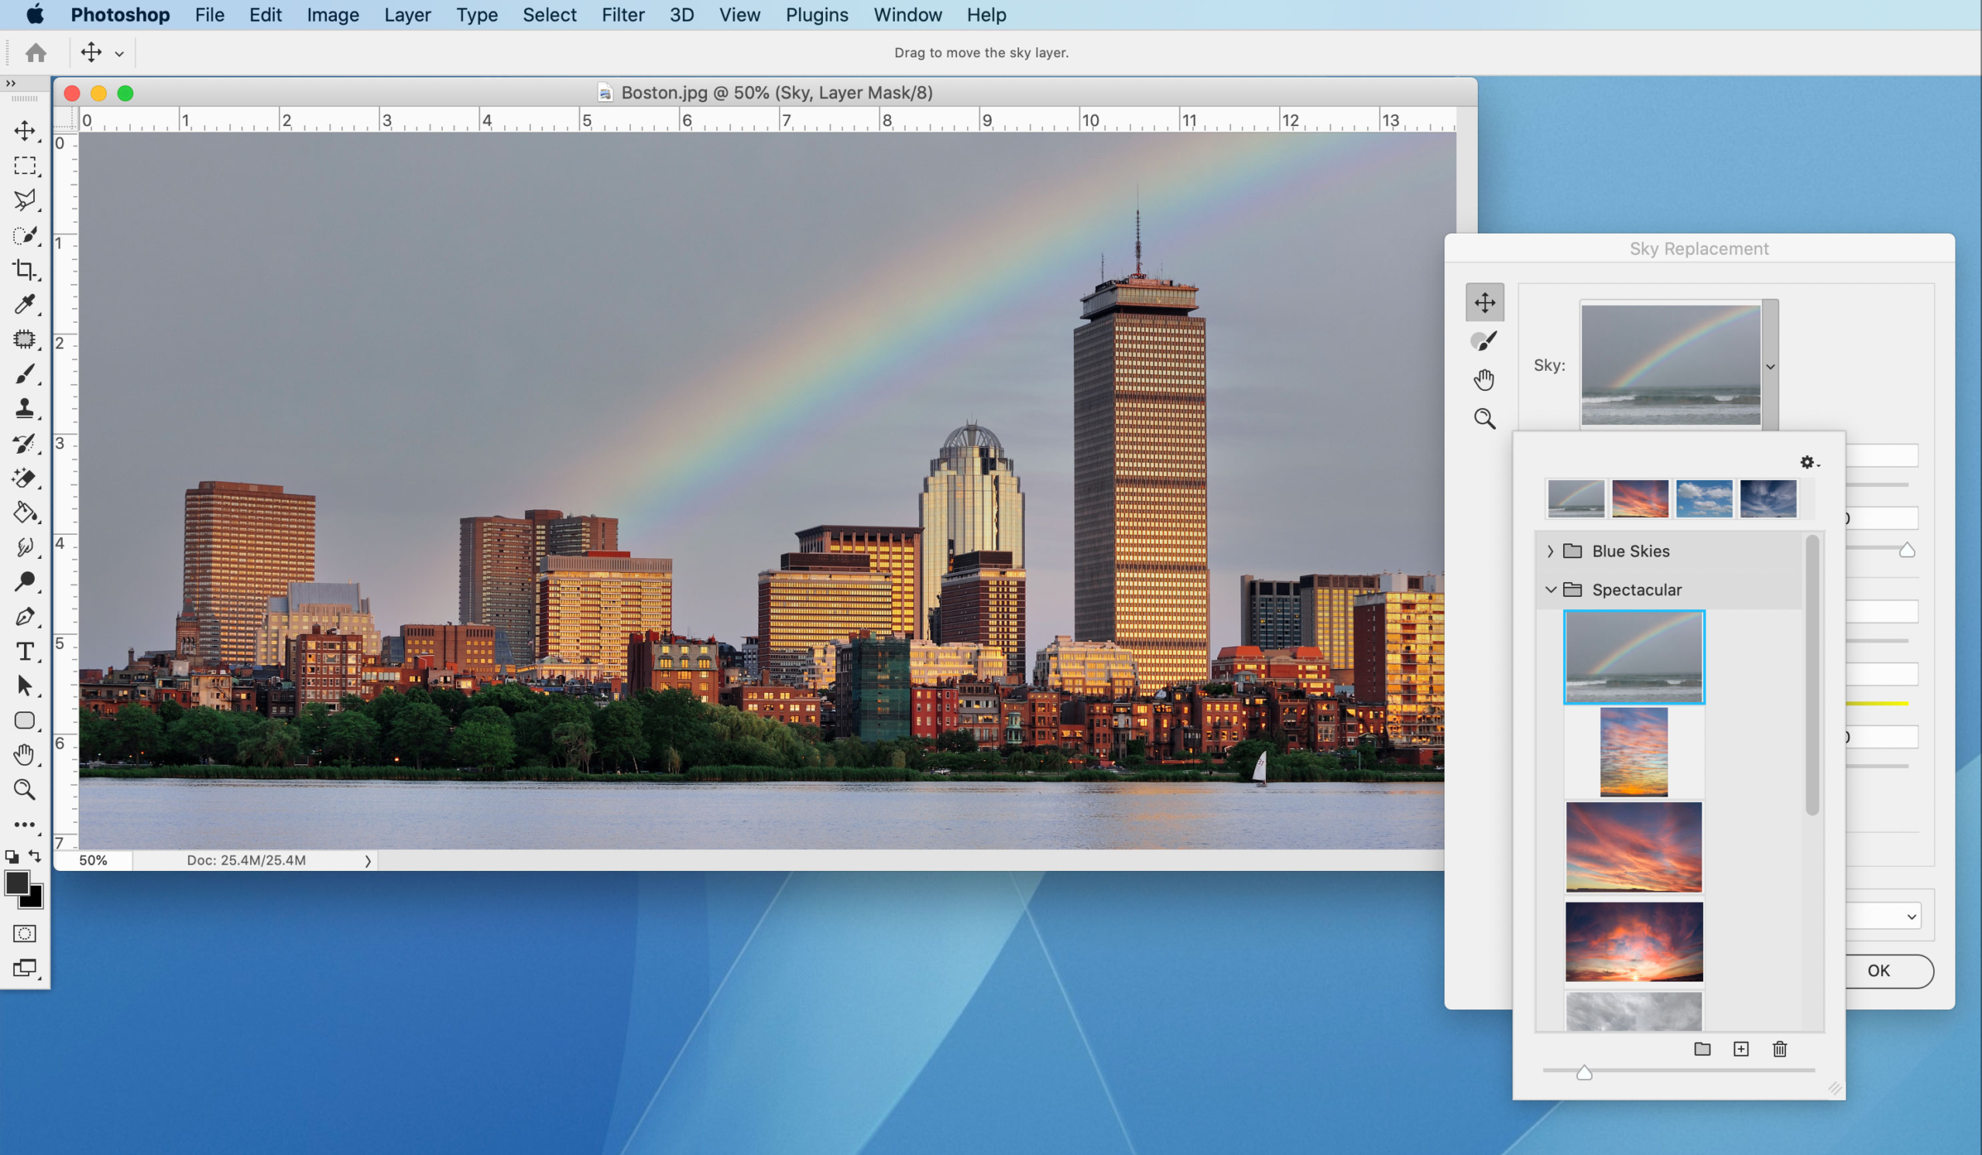Select the Pen tool

(24, 616)
